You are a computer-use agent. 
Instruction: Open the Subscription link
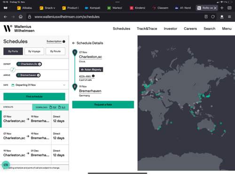54,41
